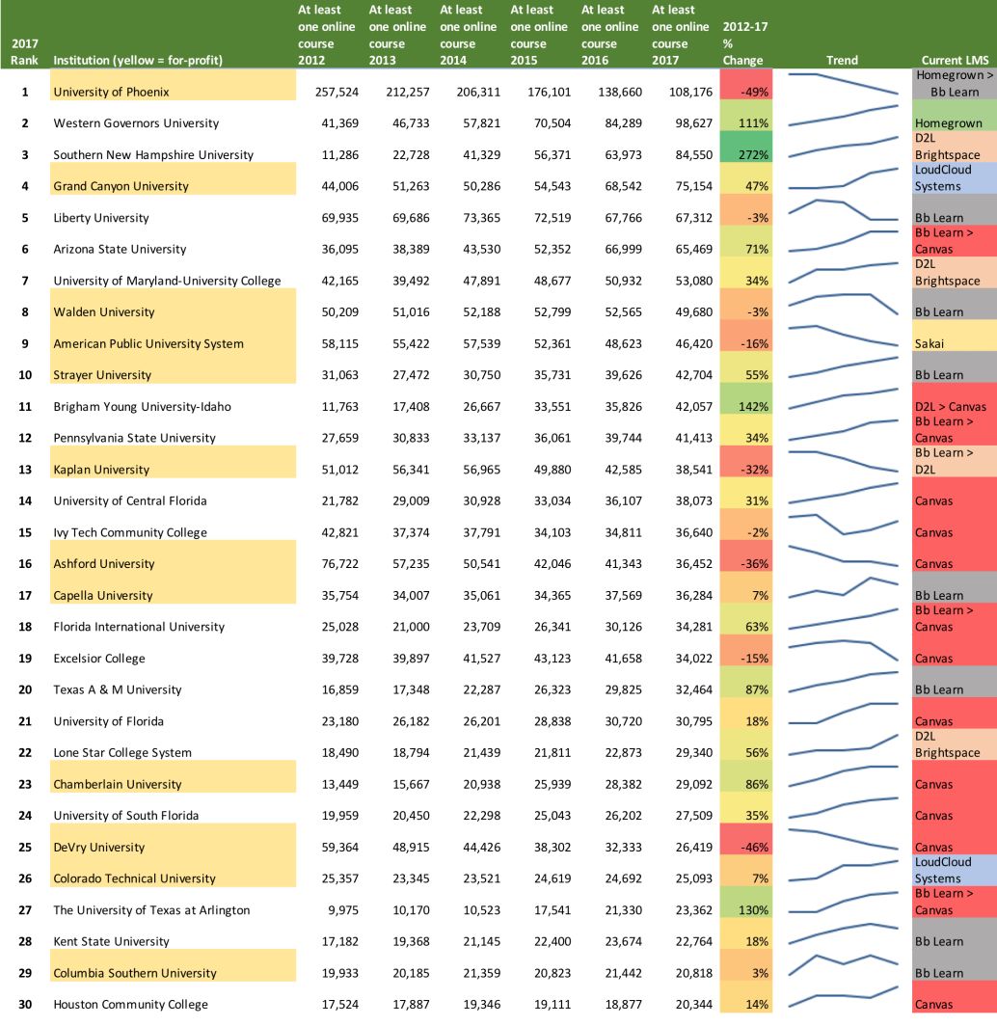Viewport: 997px width, 1026px height.
Task: Select the -49% change cell for Phoenix
Action: click(x=745, y=85)
